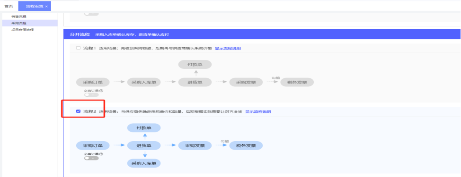Click the help icon next to 必有订单 in 流程2
461x177 pixels.
(x=101, y=154)
